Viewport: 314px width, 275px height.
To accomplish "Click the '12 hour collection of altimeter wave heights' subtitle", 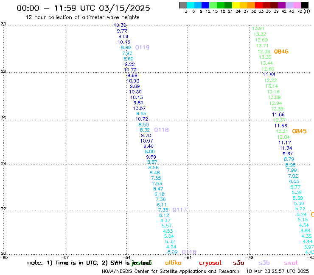I will coord(82,17).
